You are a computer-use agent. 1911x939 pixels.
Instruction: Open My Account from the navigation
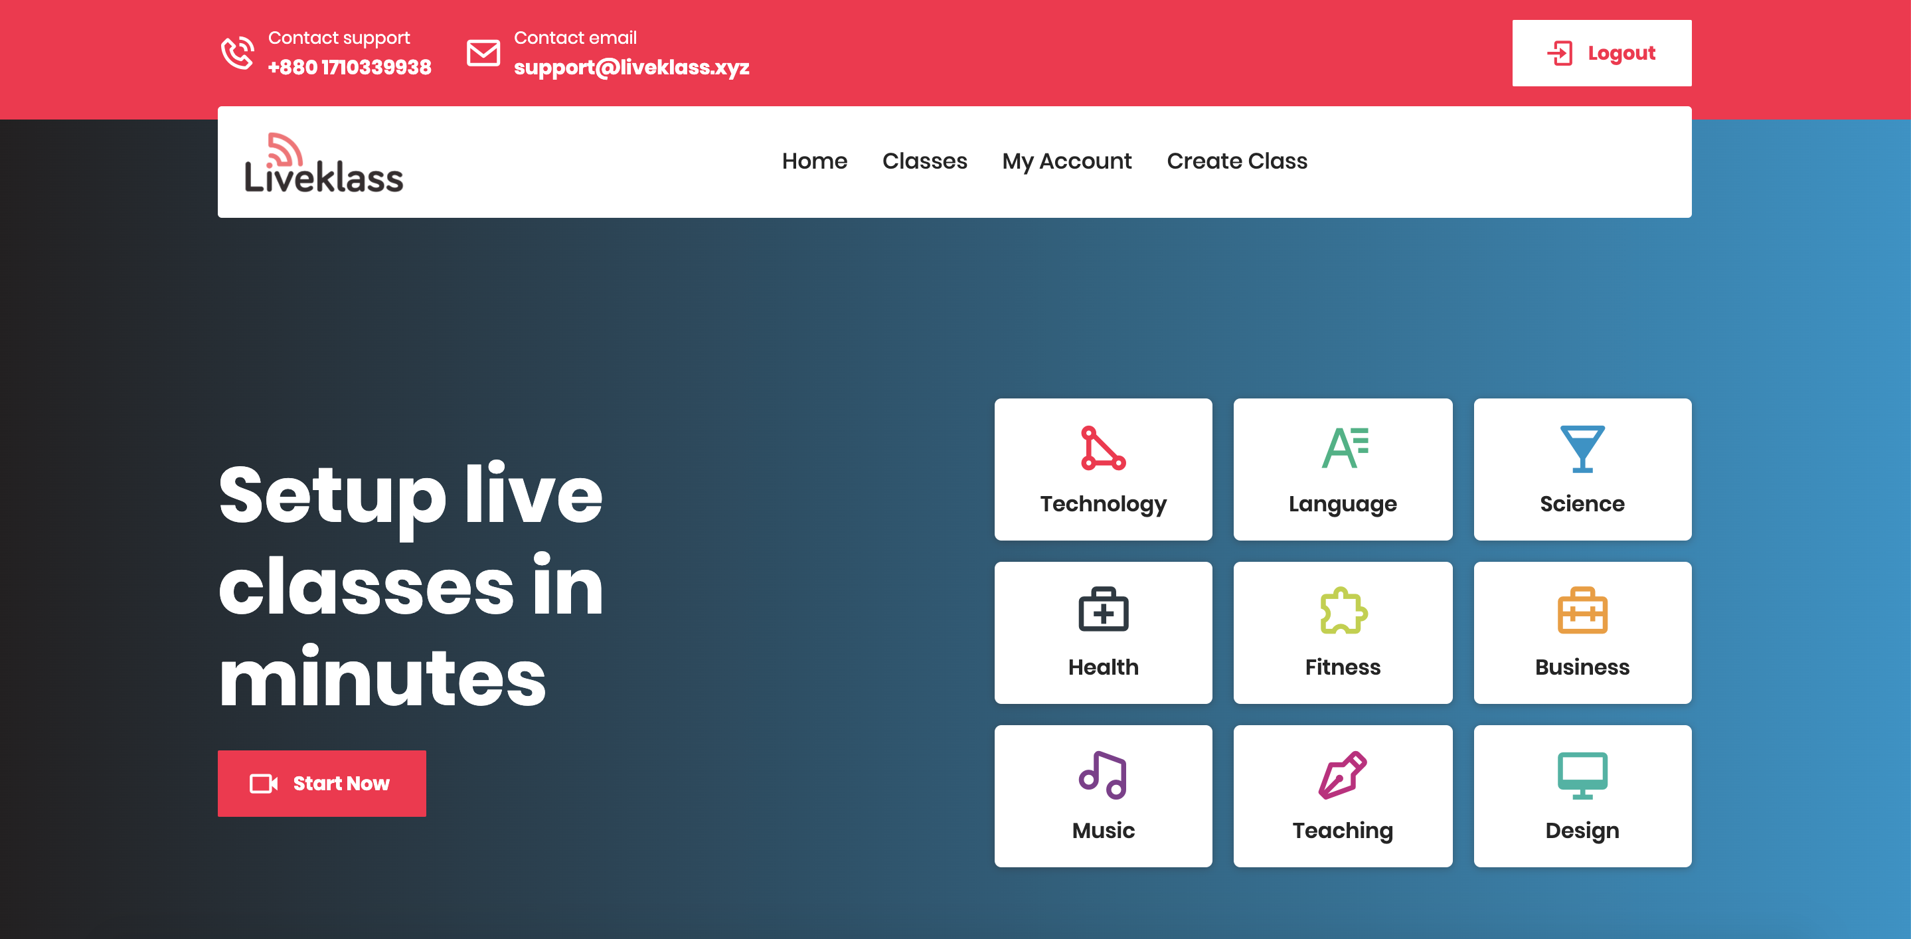point(1066,161)
